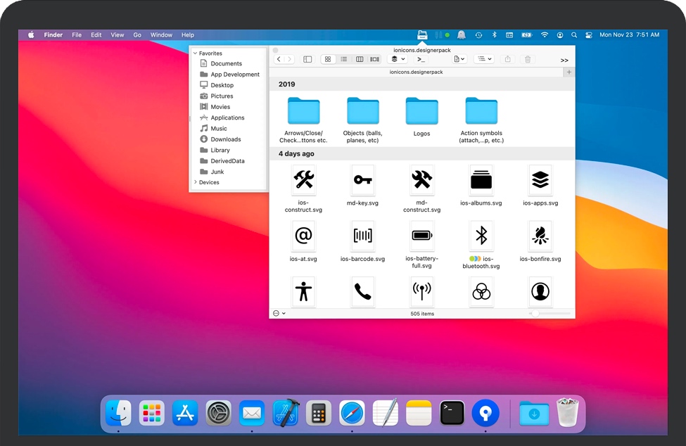Expand the Devices section

click(195, 182)
